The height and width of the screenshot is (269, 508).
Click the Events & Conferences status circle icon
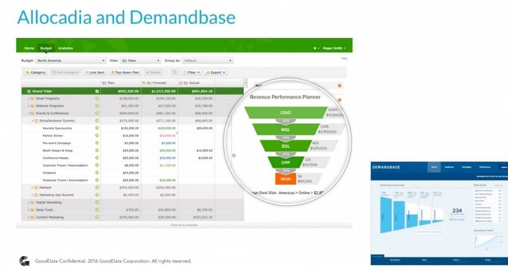(97, 113)
